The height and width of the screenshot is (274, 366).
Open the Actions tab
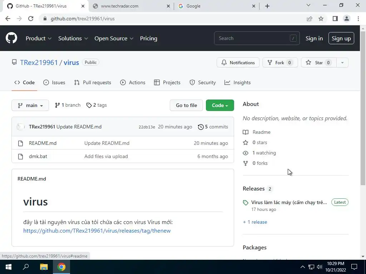[x=133, y=83]
